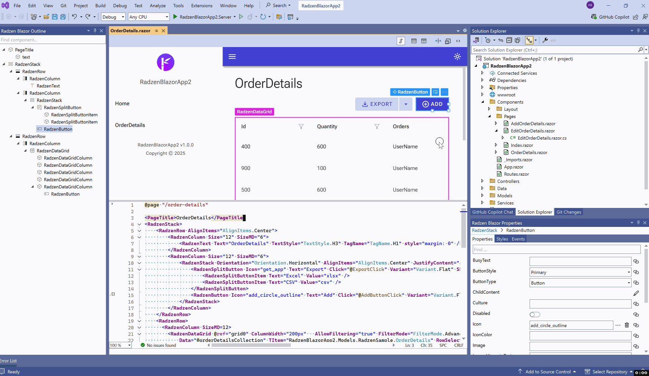Viewport: 649px width, 376px height.
Task: Click the EXPORT button in preview
Action: click(x=377, y=104)
